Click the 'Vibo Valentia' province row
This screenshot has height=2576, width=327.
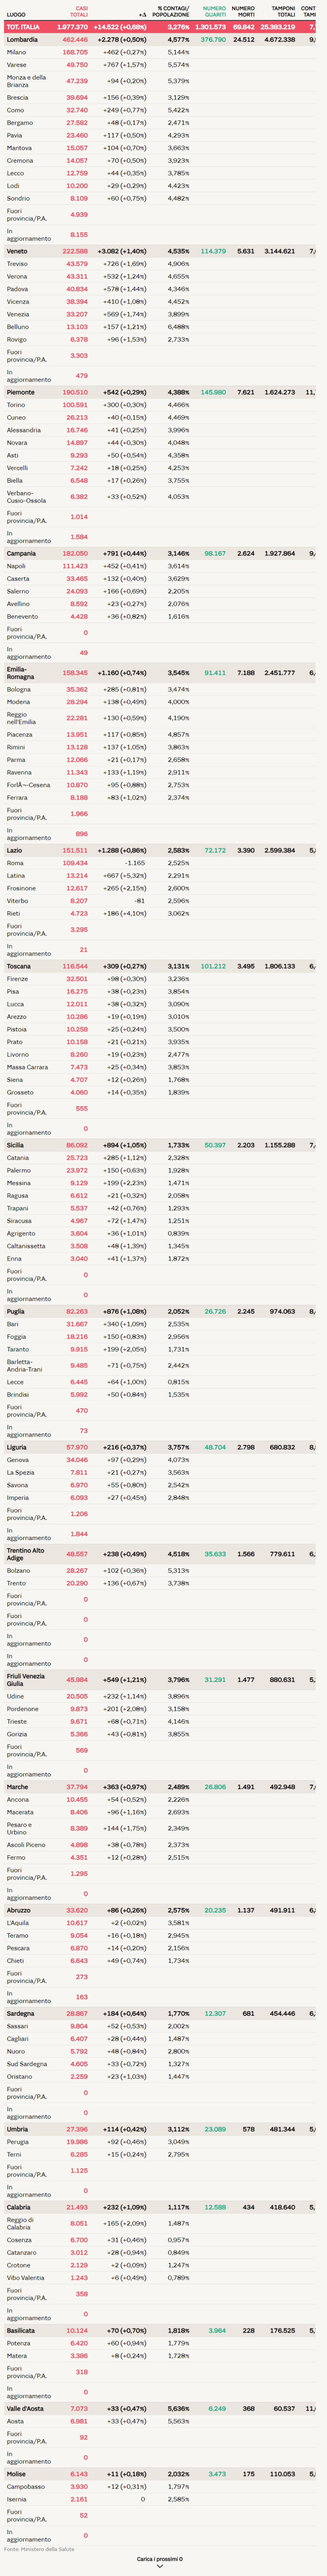click(x=160, y=2278)
